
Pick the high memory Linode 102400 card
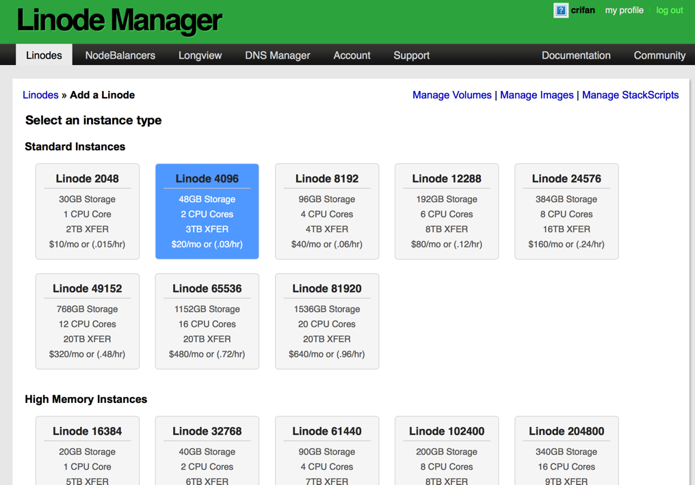coord(446,450)
